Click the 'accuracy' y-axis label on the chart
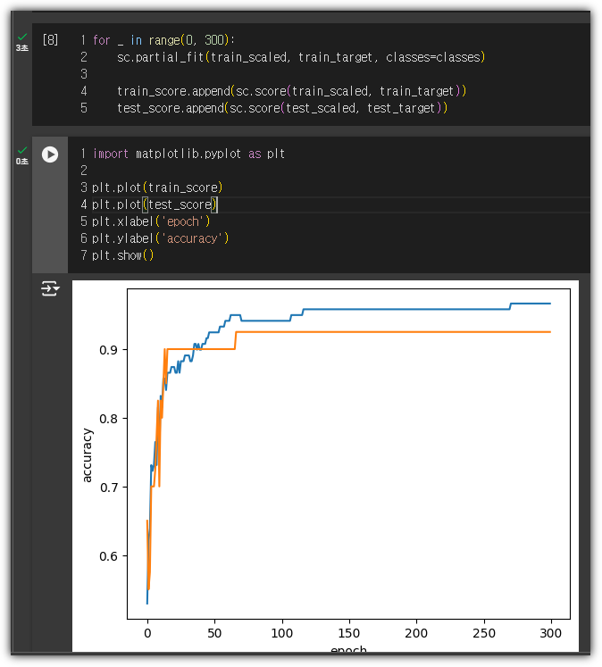 (88, 455)
